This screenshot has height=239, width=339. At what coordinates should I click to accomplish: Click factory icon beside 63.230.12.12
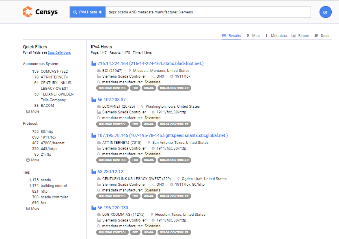click(x=94, y=172)
